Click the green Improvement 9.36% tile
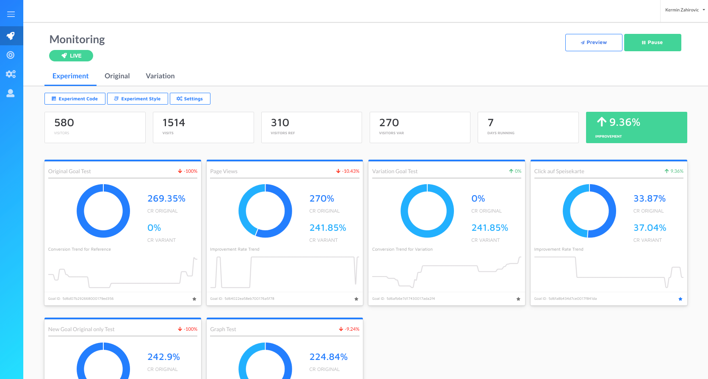This screenshot has height=379, width=708. [x=636, y=127]
